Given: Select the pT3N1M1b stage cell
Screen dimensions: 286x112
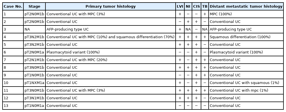Looking at the screenshot, I should point(34,98).
